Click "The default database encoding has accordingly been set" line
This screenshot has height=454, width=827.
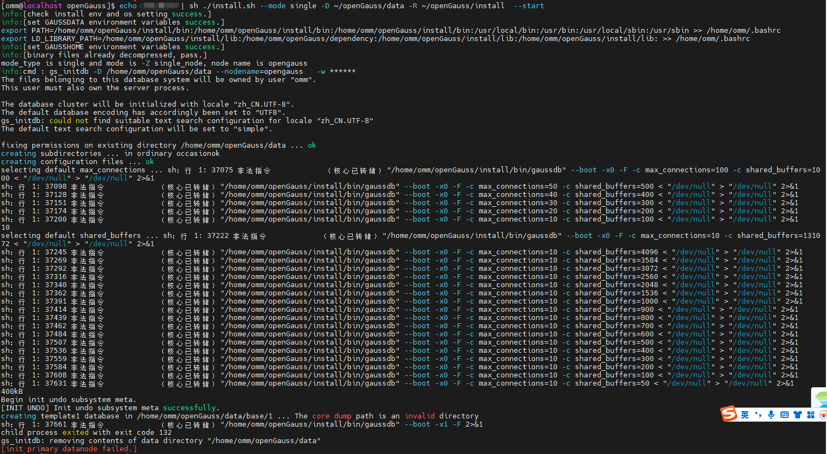pos(143,112)
